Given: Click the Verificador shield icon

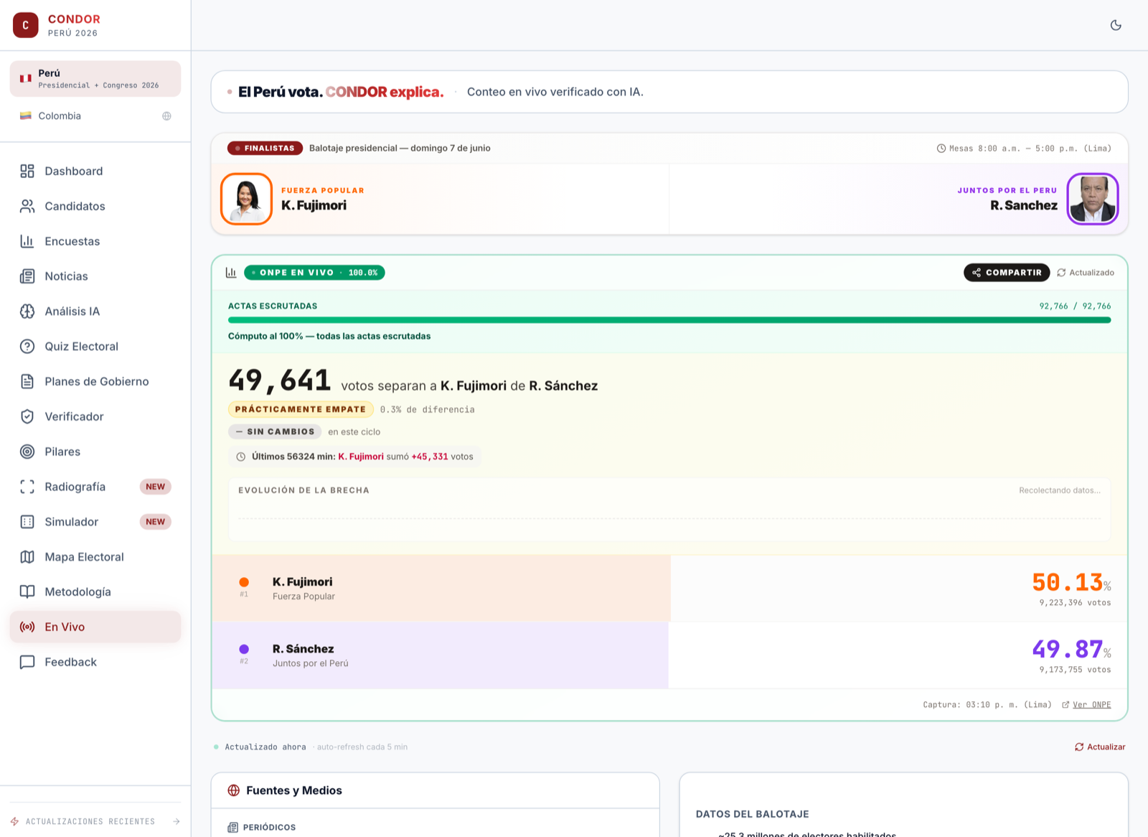Looking at the screenshot, I should [x=27, y=416].
